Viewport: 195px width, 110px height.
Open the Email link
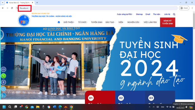click(x=148, y=14)
